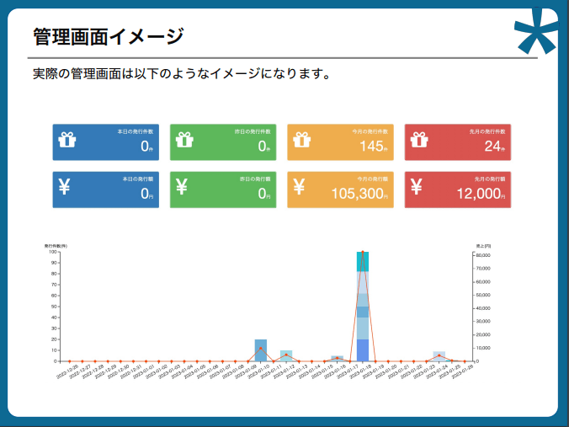Click the red data point above the 2023-01-10 bar
This screenshot has height=427, width=569.
point(261,348)
